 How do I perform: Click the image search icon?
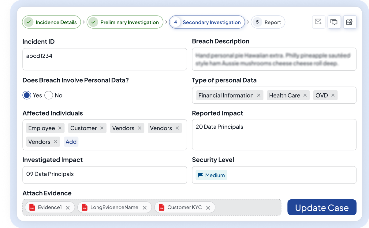point(350,22)
